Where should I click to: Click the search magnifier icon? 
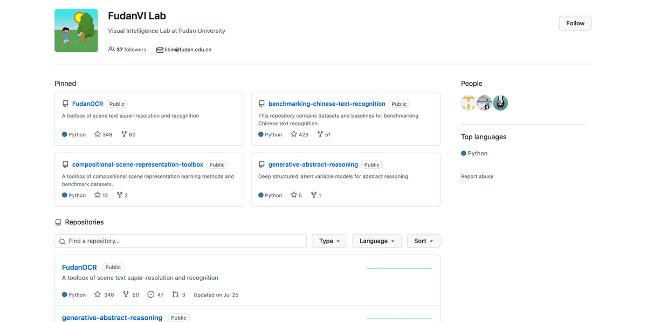(63, 242)
